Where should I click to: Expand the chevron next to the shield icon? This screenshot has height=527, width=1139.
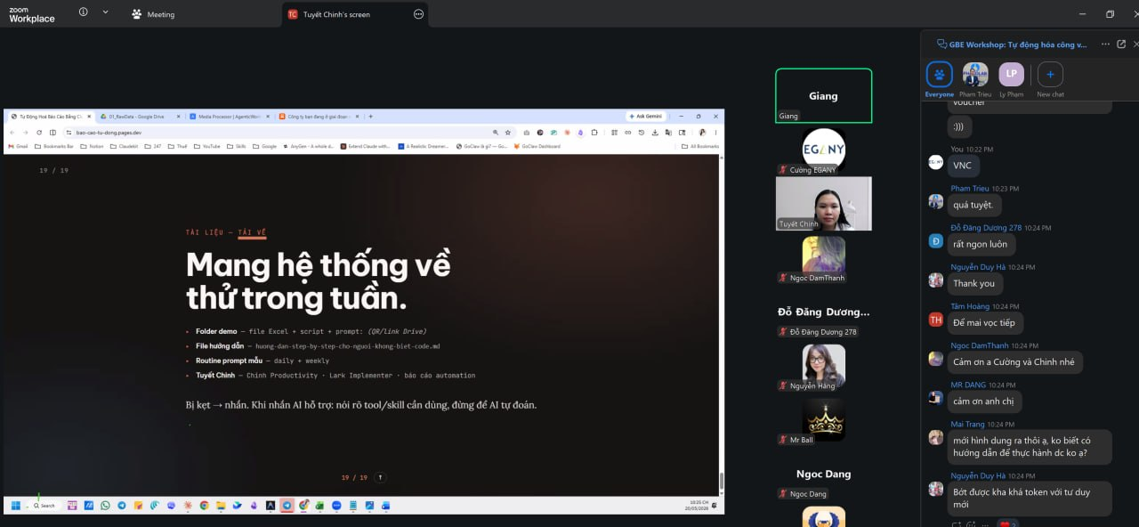pyautogui.click(x=105, y=12)
